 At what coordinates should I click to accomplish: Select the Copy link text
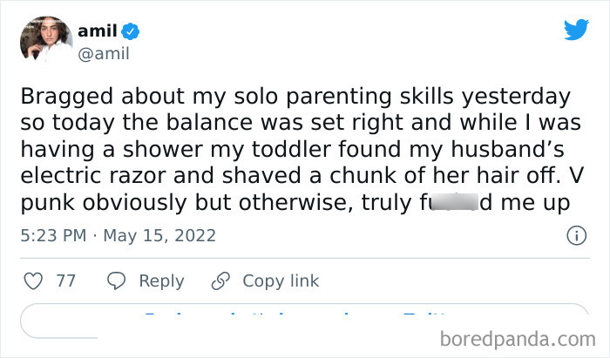tap(281, 281)
